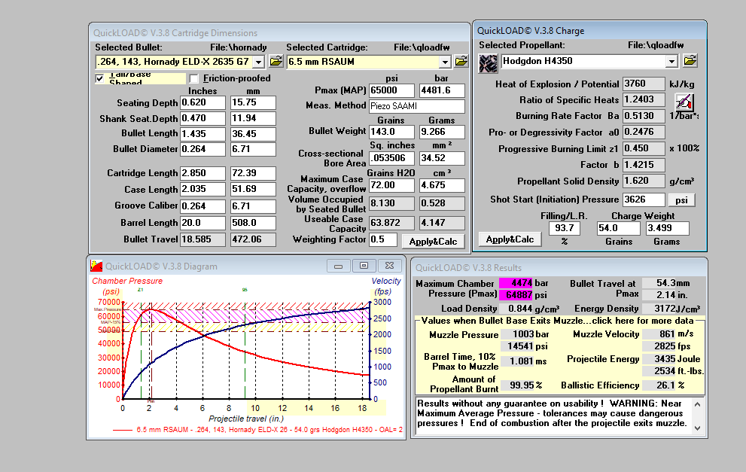Click the propellant powder image icon
The height and width of the screenshot is (472, 746).
point(488,63)
